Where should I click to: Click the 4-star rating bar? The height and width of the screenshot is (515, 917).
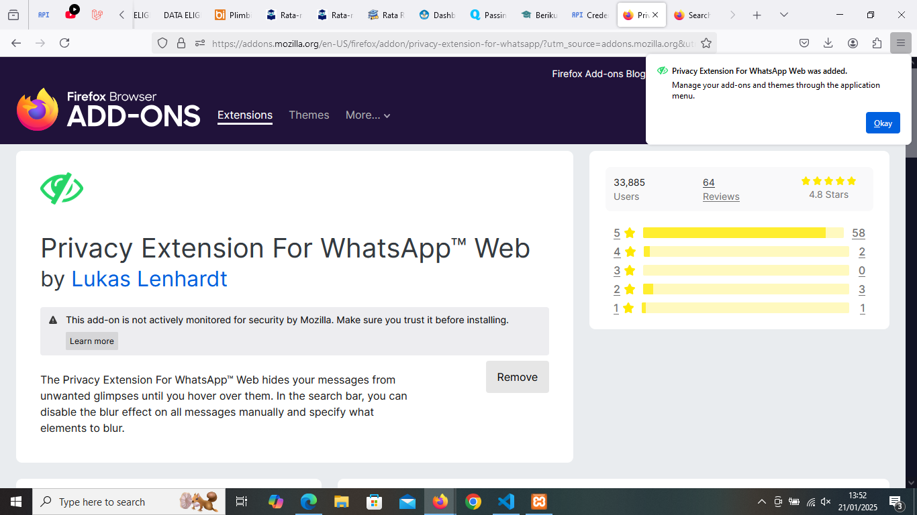pyautogui.click(x=746, y=251)
